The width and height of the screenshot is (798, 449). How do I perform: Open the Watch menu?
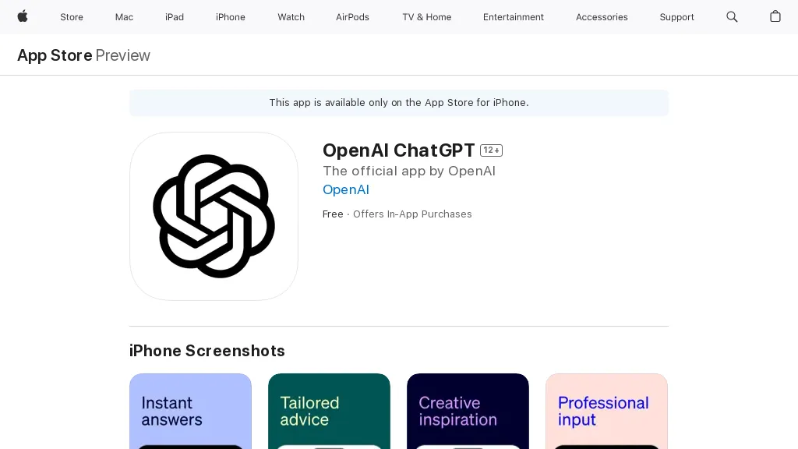291,17
